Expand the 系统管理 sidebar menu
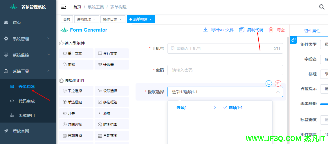 coord(28,39)
